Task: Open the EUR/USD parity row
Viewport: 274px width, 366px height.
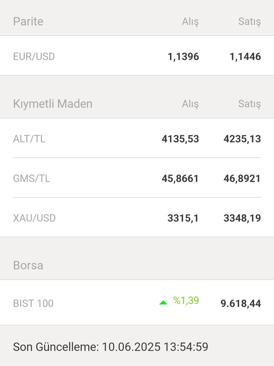Action: coord(137,56)
